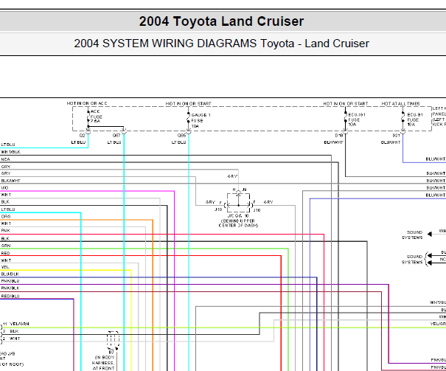Select connector label D21

tap(397, 136)
